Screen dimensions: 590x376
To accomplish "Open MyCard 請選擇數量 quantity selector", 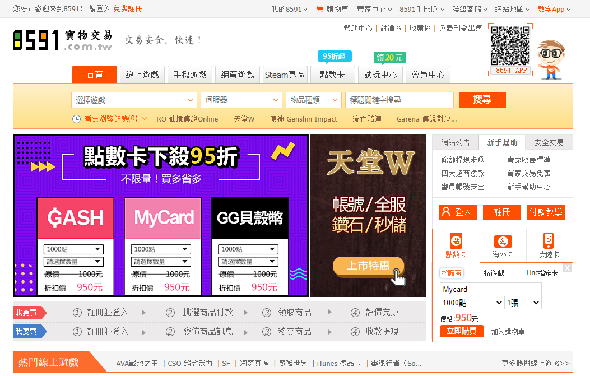I will coord(161,262).
